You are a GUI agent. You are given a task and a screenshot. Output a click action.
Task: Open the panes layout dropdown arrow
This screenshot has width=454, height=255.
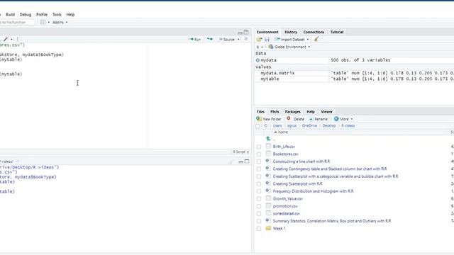49,22
